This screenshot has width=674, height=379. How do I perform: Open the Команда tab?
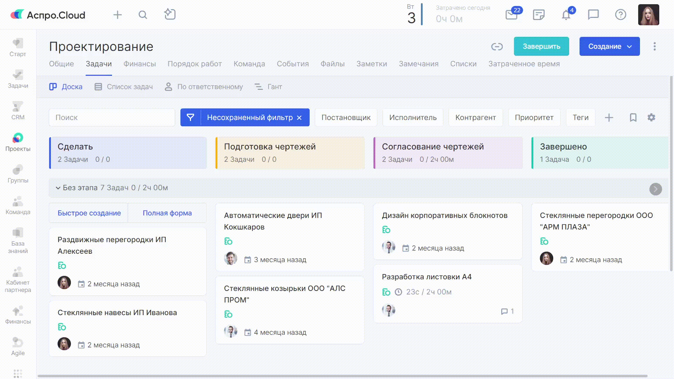[249, 64]
